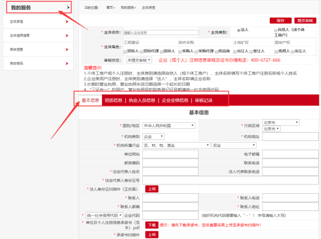Click the 提交审核 button
This screenshot has width=321, height=239.
tap(305, 20)
